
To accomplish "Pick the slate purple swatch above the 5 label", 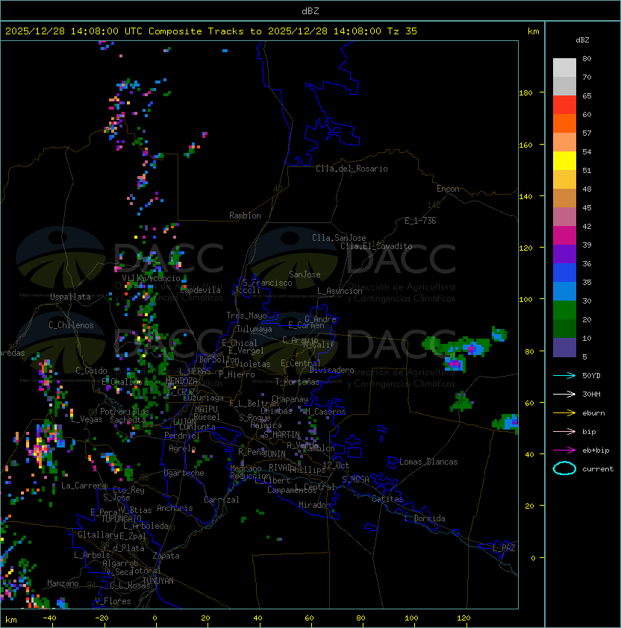I will coord(564,348).
